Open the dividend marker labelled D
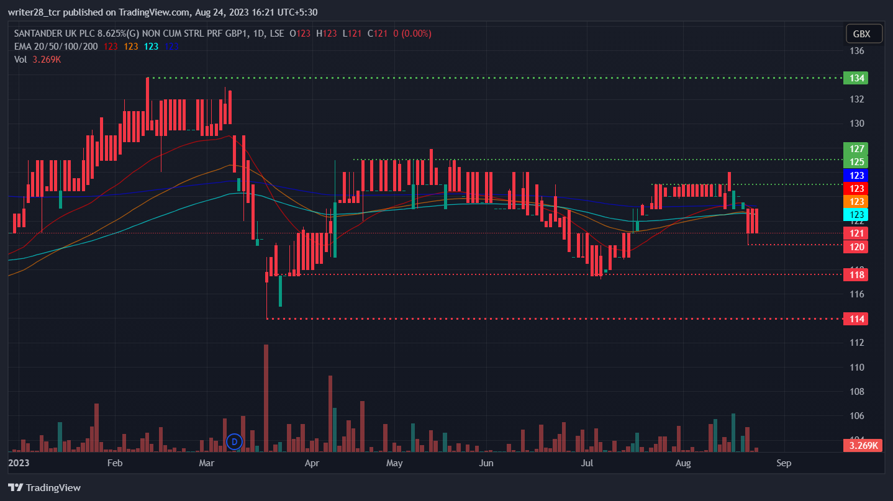893x501 pixels. 234,441
